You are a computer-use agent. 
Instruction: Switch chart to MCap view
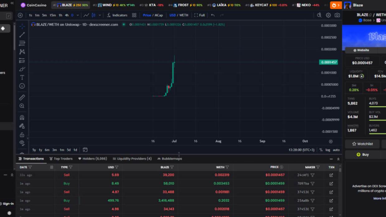(159, 15)
